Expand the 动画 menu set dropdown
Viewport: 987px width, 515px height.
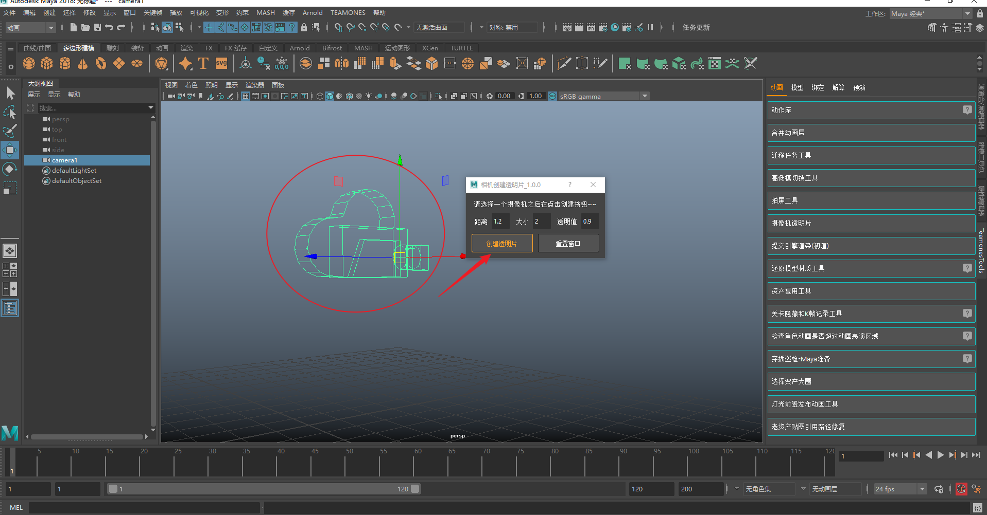tap(50, 28)
